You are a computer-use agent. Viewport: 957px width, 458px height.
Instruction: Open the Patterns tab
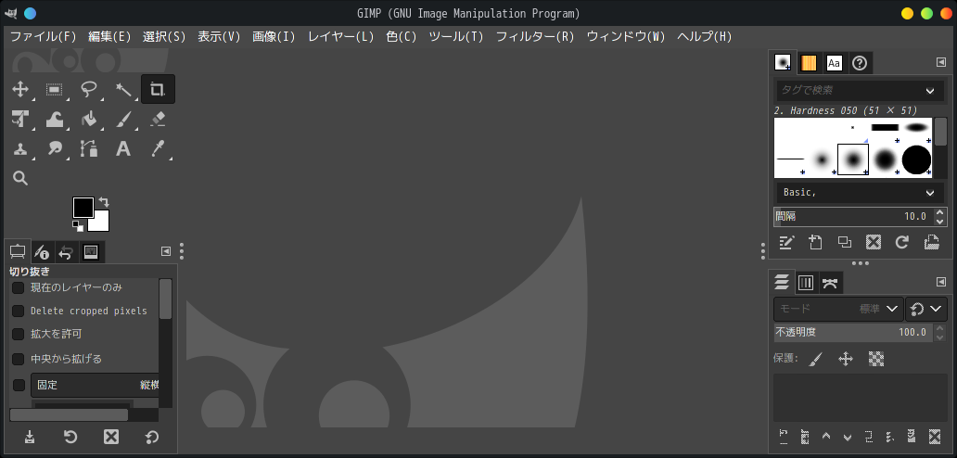809,63
